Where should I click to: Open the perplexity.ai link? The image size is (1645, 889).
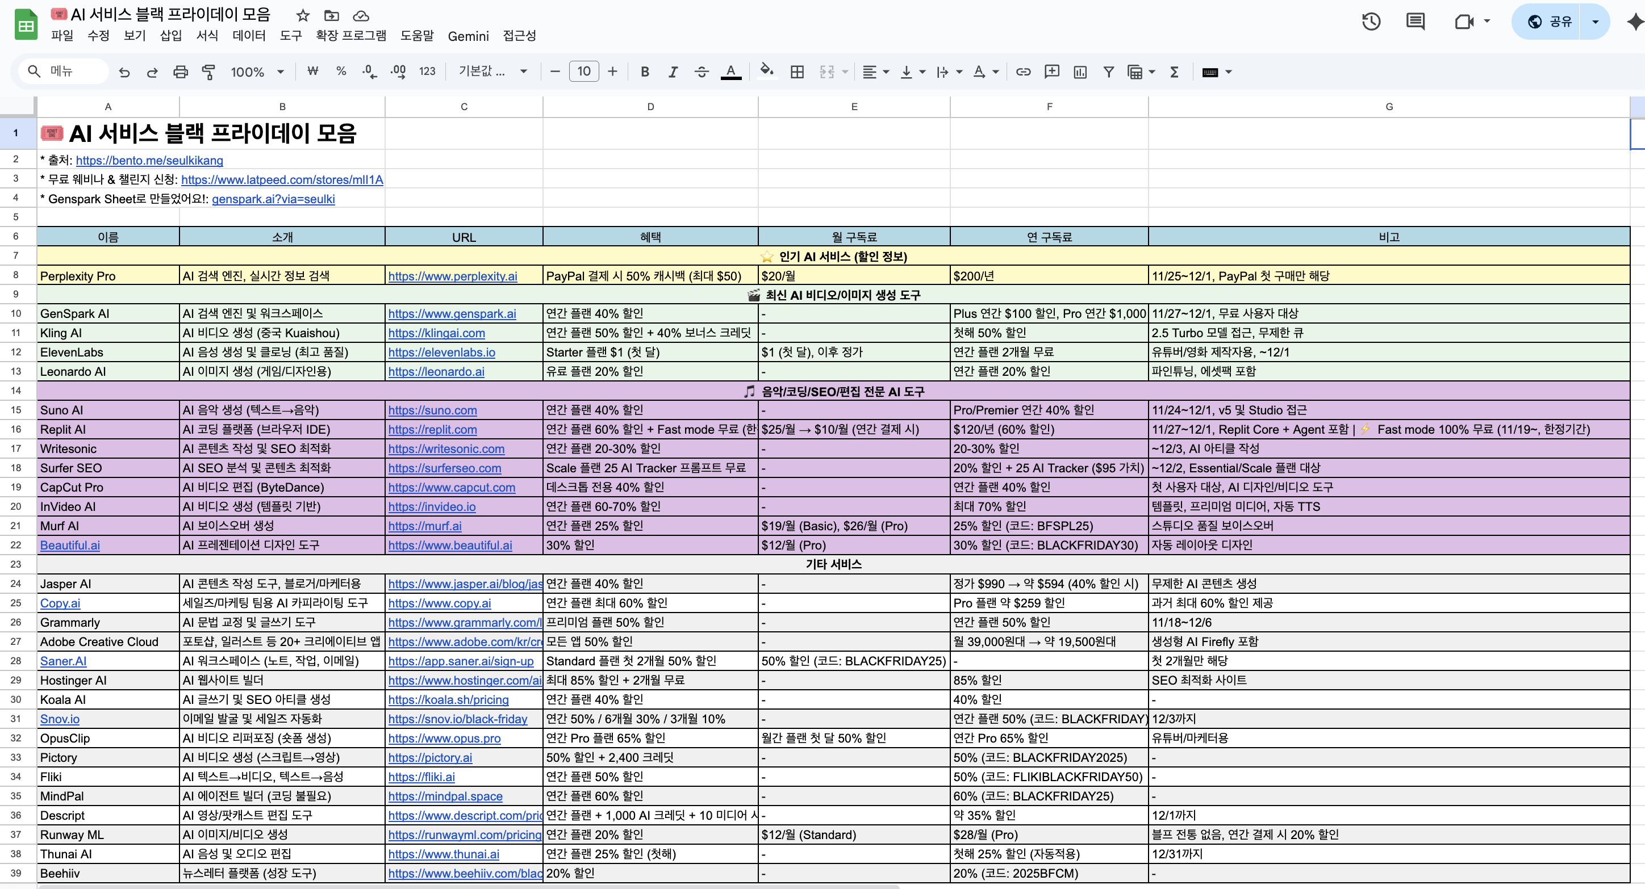coord(452,276)
